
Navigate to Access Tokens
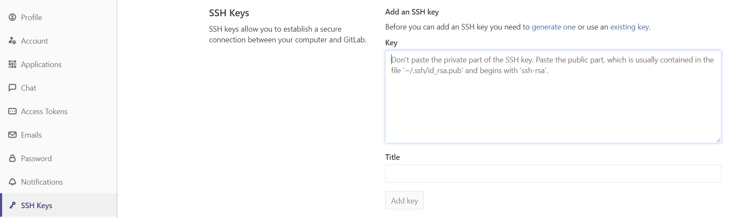(44, 112)
